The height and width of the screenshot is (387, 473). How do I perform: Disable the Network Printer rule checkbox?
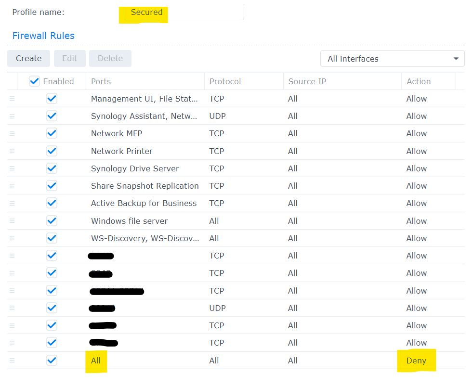(x=52, y=151)
